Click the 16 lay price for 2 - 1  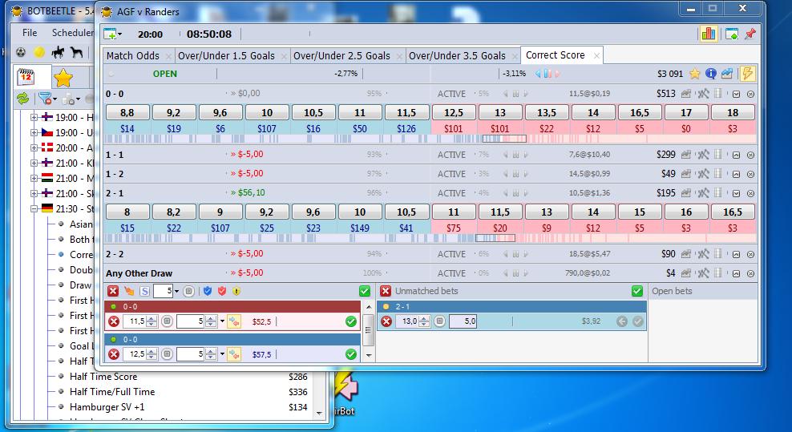(686, 212)
